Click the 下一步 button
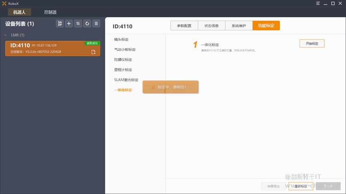This screenshot has height=194, width=346. [328, 186]
